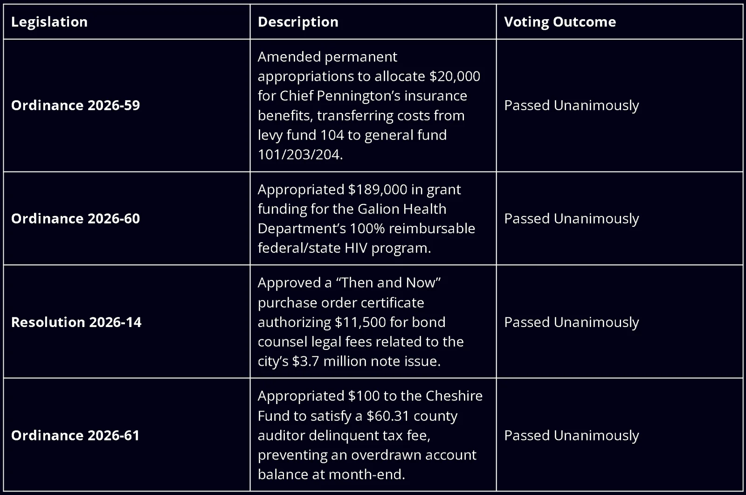Click the Then and Now certificate description
This screenshot has height=495, width=746.
tap(361, 322)
